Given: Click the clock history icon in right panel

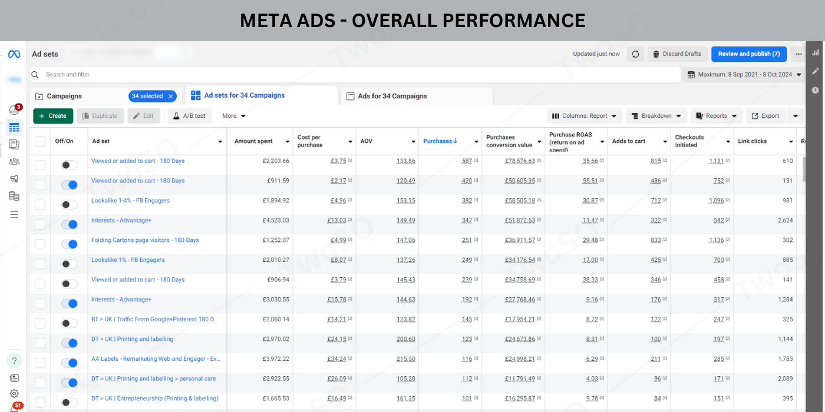Looking at the screenshot, I should coord(816,90).
